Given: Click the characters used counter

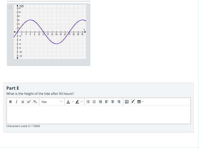Looking at the screenshot, I should pyautogui.click(x=23, y=126).
